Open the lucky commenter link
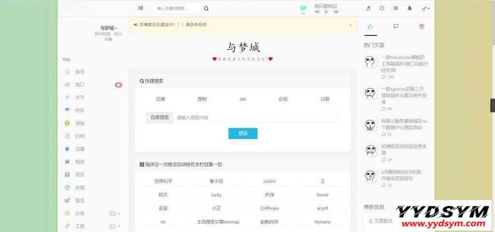 coord(217,195)
